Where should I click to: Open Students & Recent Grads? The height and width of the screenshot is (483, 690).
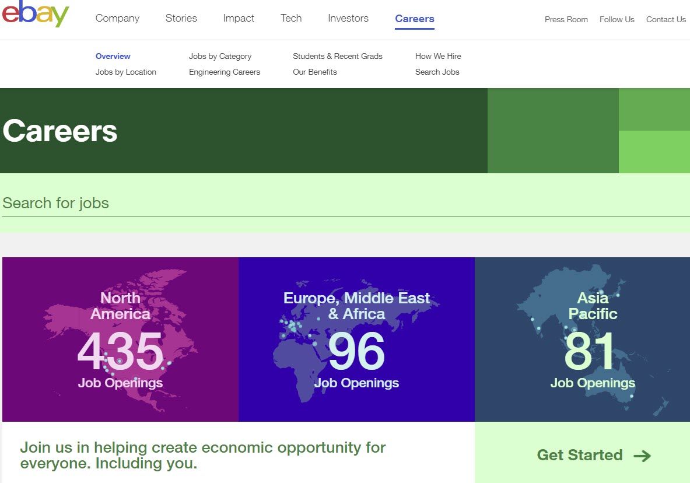coord(338,56)
